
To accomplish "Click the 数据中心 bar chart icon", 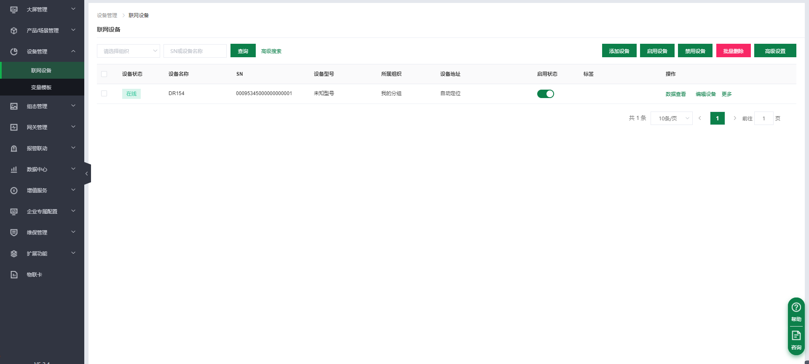I will [x=14, y=169].
